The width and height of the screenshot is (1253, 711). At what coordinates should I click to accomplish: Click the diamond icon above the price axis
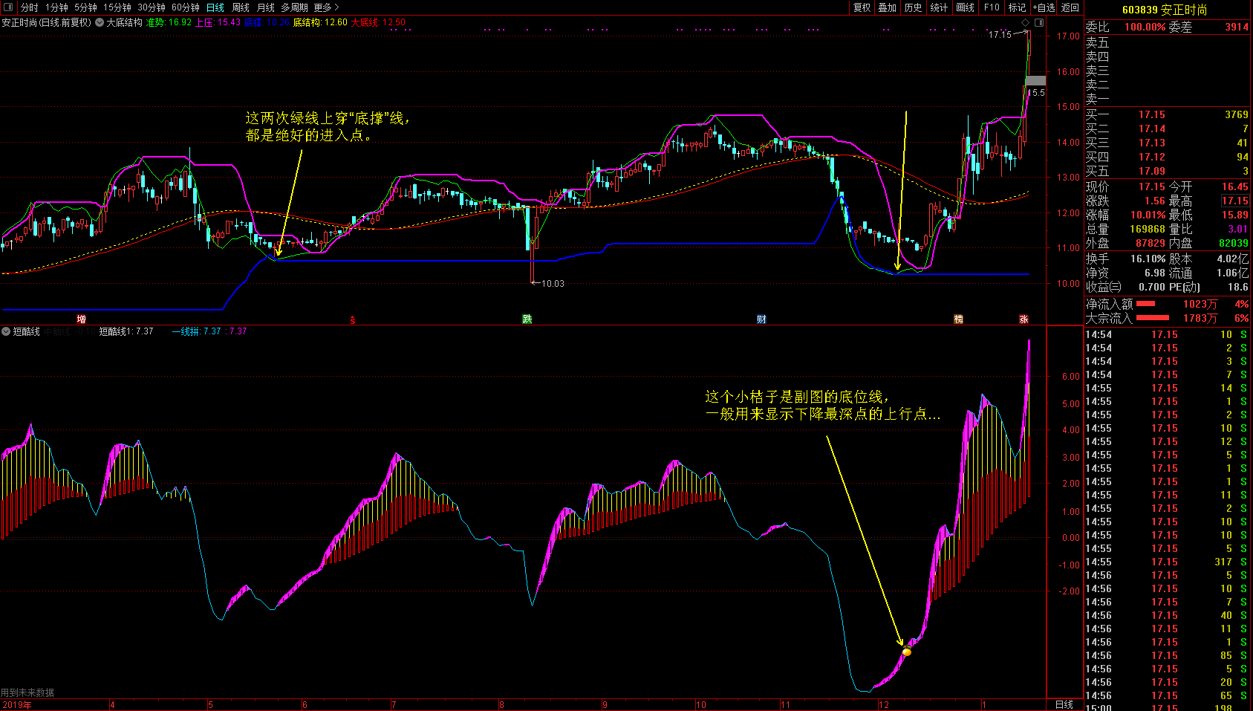[1025, 23]
